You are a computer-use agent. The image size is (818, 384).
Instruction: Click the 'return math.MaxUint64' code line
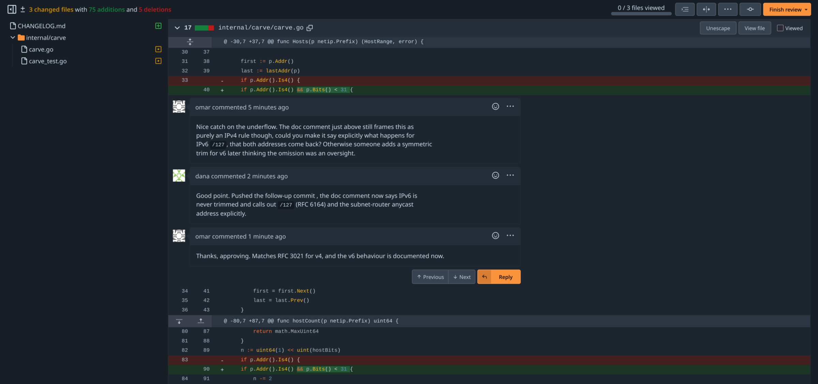point(286,331)
